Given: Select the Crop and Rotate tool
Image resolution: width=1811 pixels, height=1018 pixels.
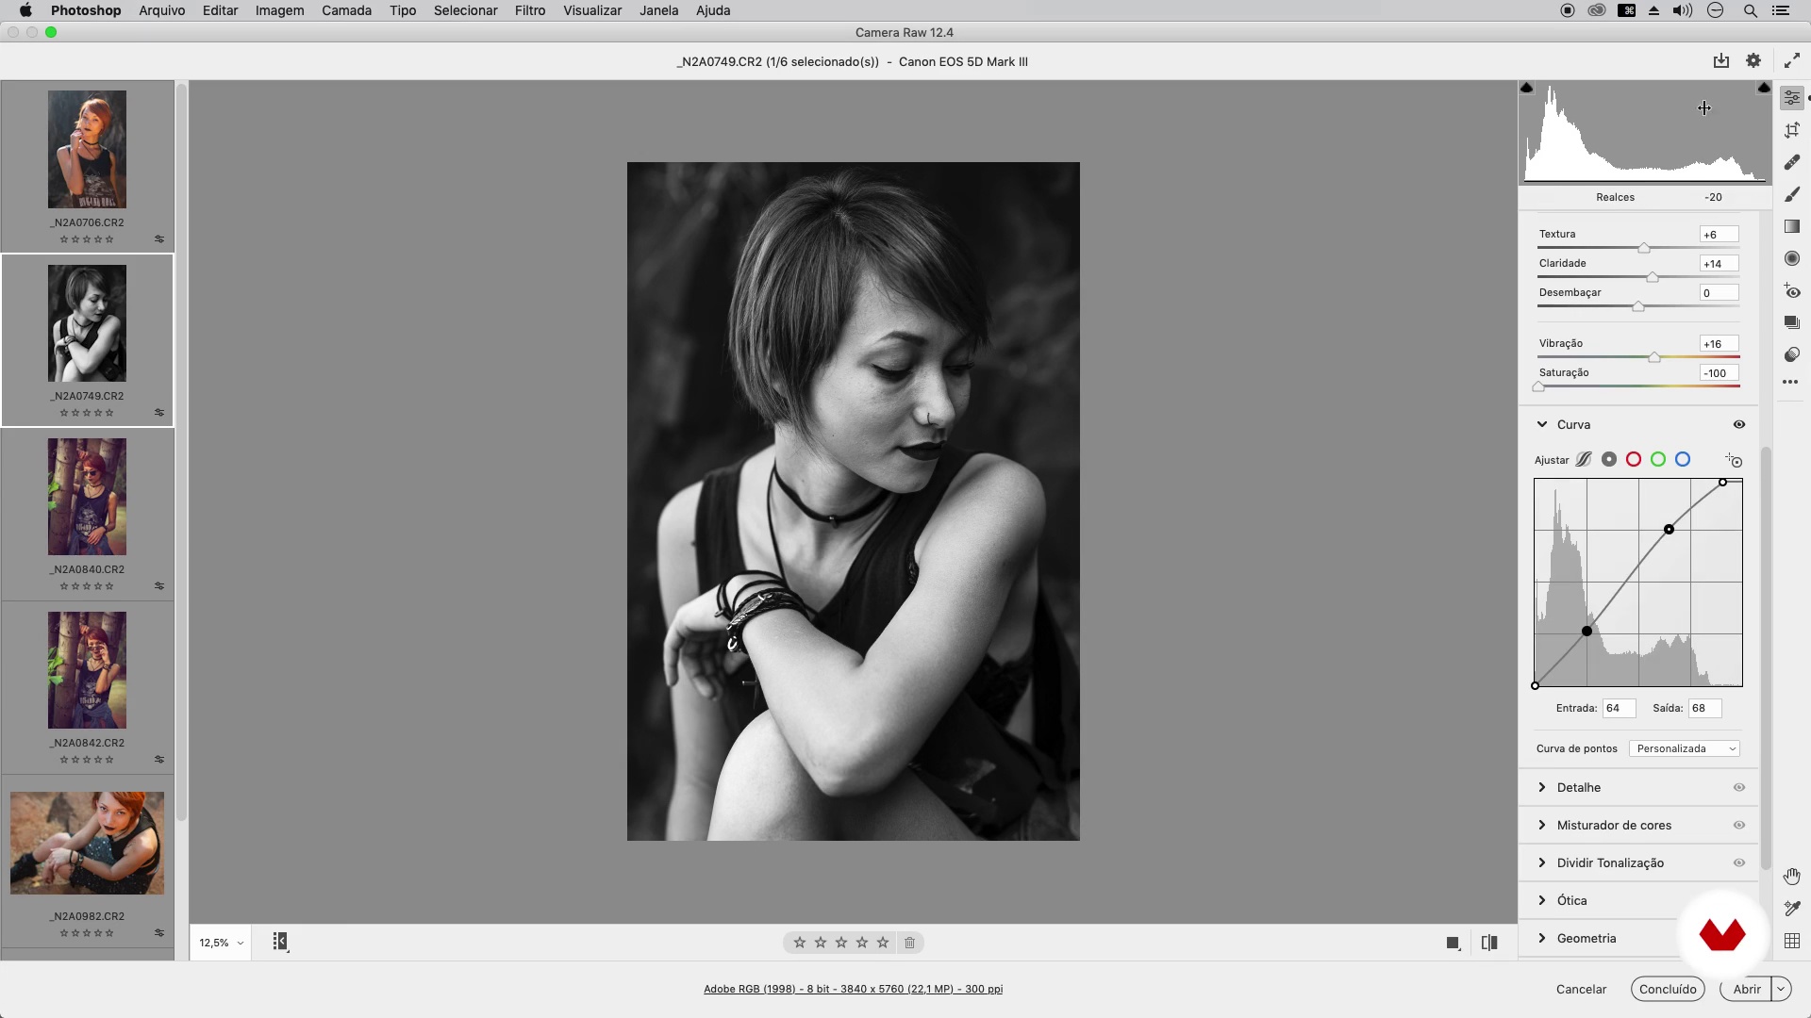Looking at the screenshot, I should [1792, 130].
